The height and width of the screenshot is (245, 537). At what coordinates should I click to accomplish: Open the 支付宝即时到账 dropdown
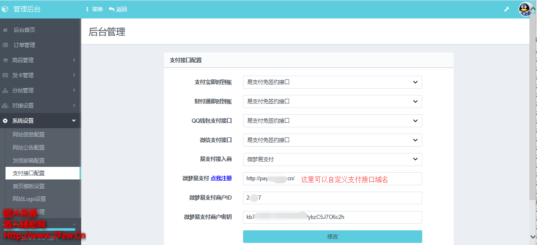pyautogui.click(x=332, y=82)
